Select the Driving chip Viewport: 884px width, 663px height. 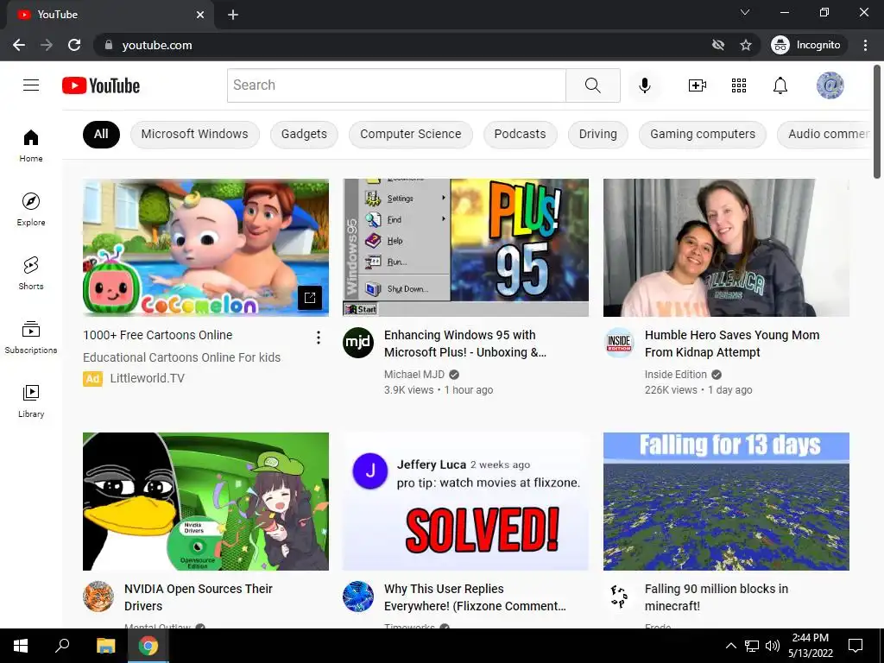(597, 134)
